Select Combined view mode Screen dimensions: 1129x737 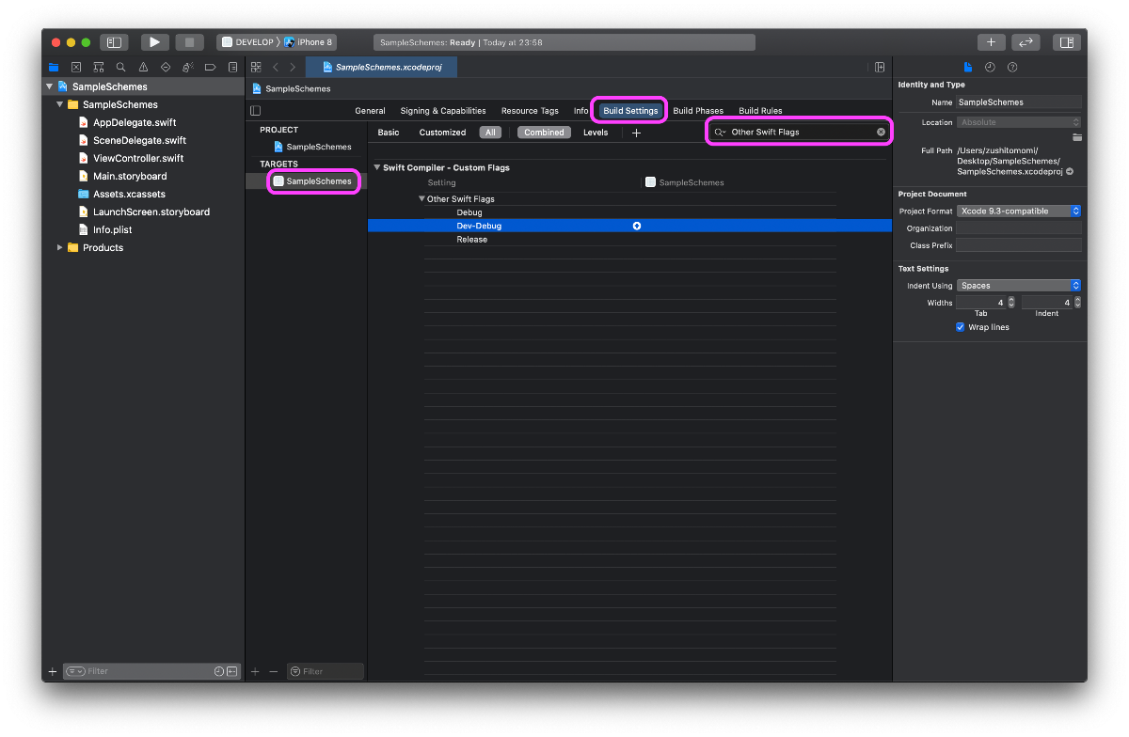(544, 133)
